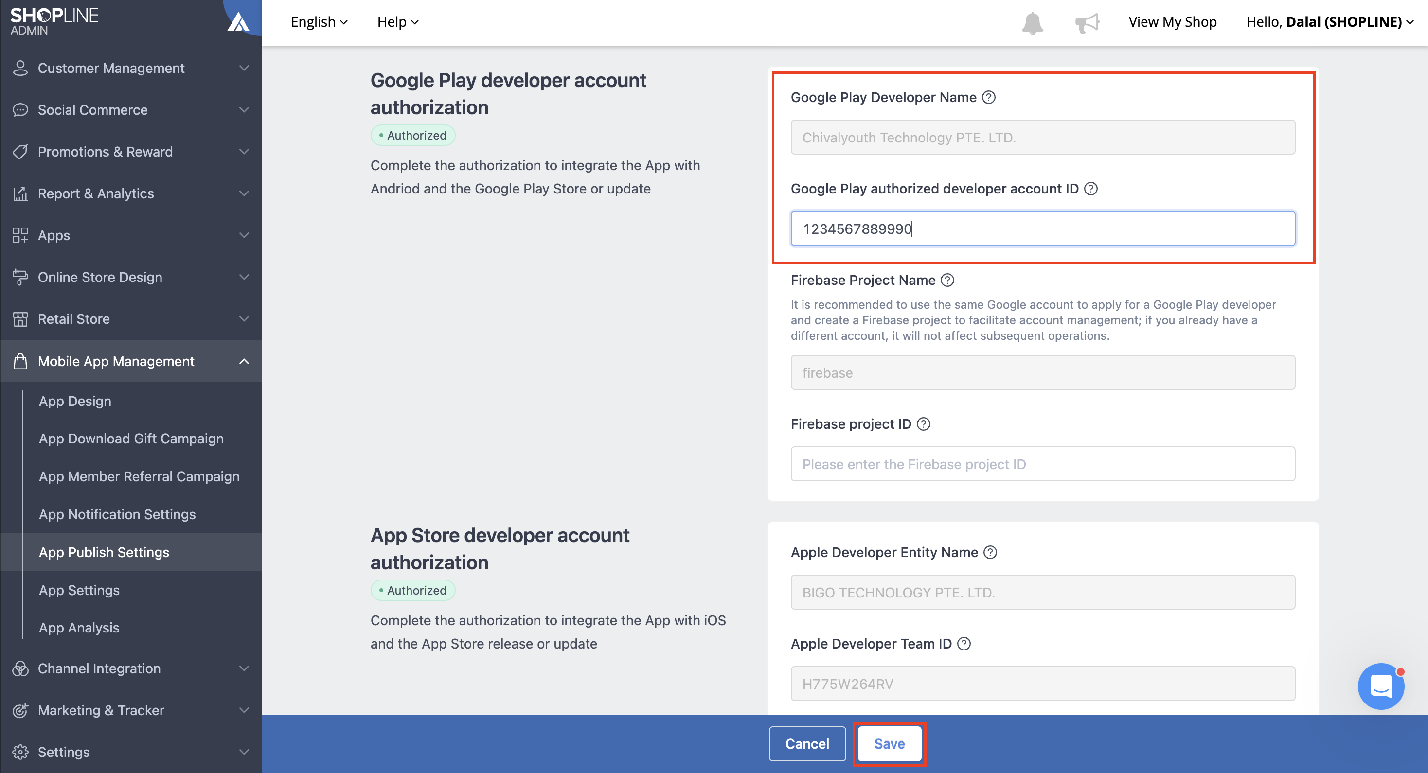Open App Download Gift Campaign
This screenshot has width=1428, height=773.
click(x=131, y=439)
